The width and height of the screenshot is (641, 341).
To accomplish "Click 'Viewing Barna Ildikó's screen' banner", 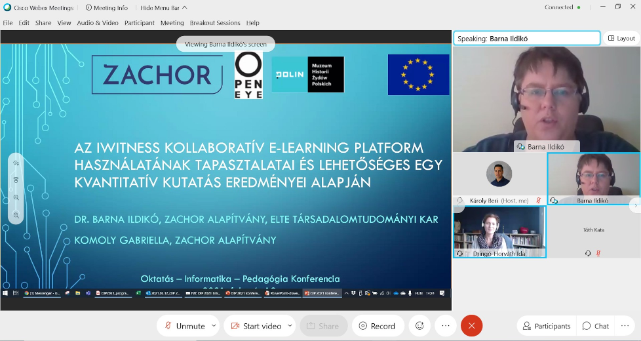I will [x=225, y=44].
